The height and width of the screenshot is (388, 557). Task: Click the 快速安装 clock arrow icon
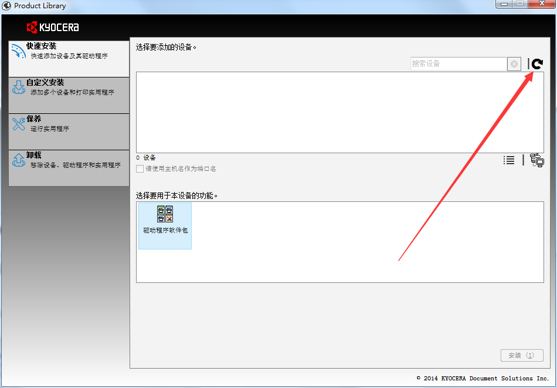pos(18,52)
